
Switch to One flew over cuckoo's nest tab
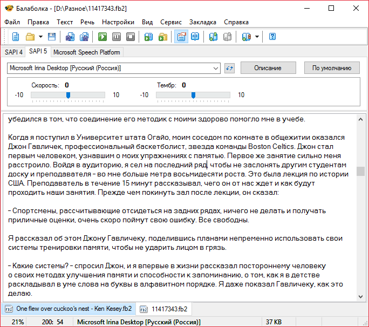69,309
